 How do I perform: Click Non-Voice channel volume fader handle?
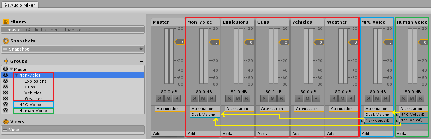214,42
